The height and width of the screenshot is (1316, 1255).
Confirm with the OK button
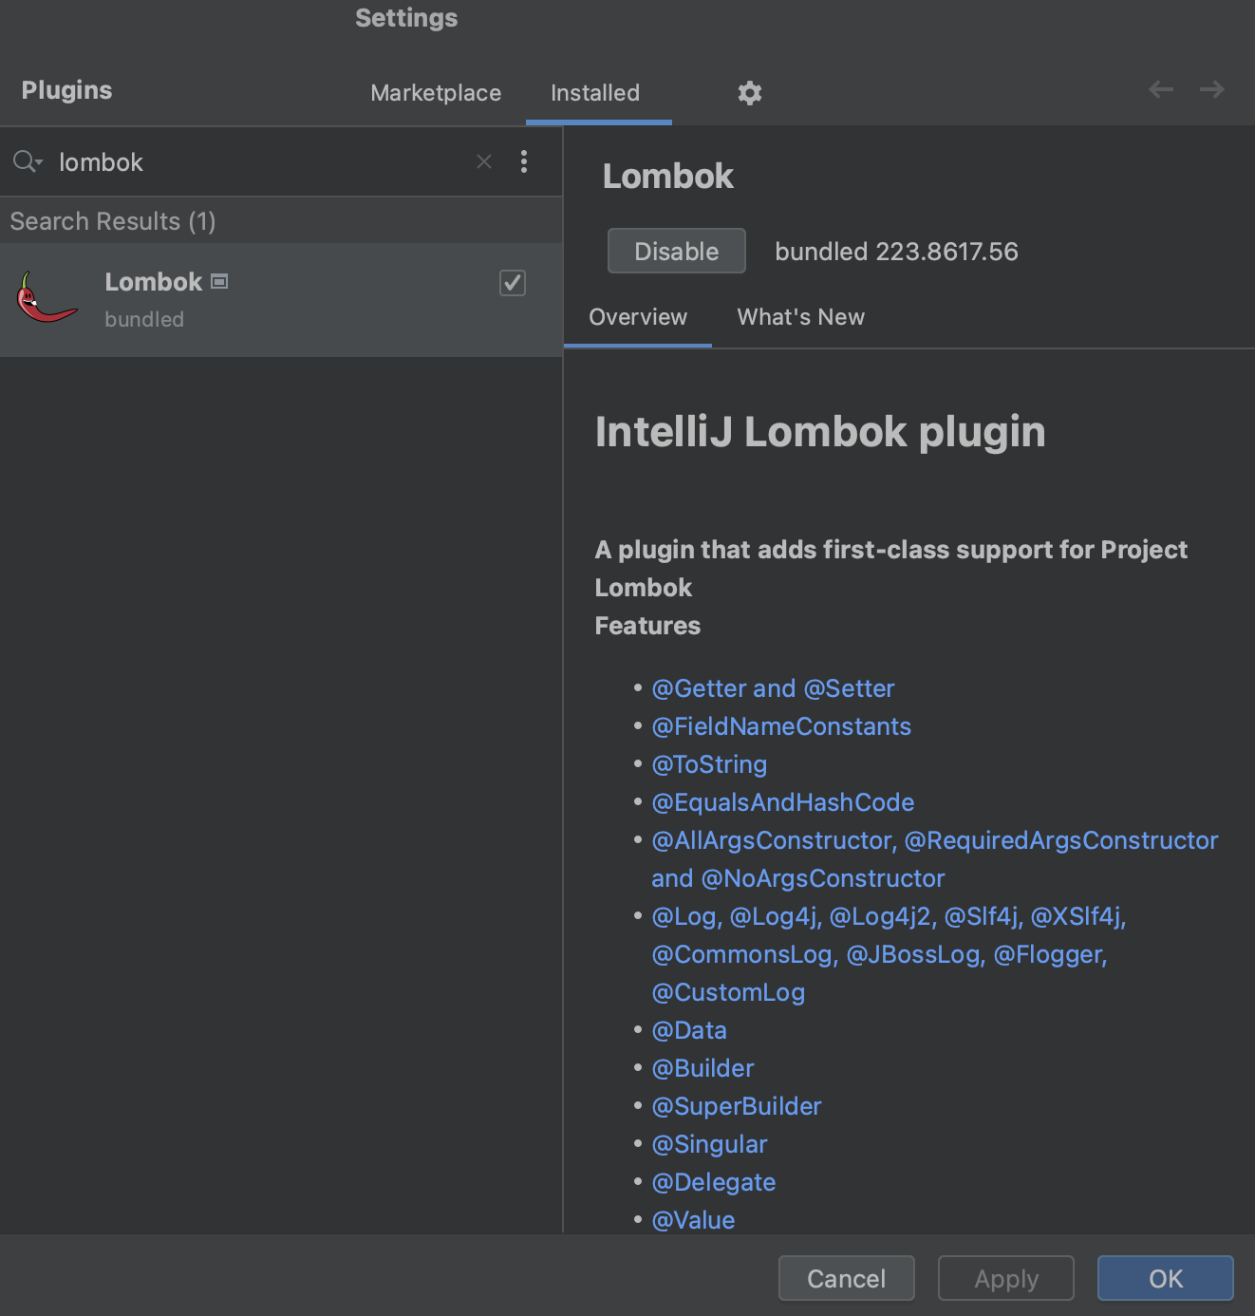1166,1278
